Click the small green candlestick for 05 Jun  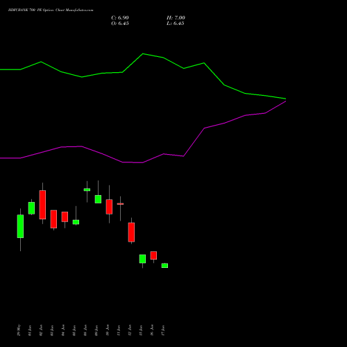[76, 222]
